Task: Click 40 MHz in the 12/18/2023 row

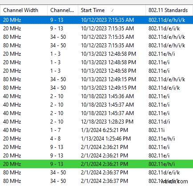Action: click(12, 122)
